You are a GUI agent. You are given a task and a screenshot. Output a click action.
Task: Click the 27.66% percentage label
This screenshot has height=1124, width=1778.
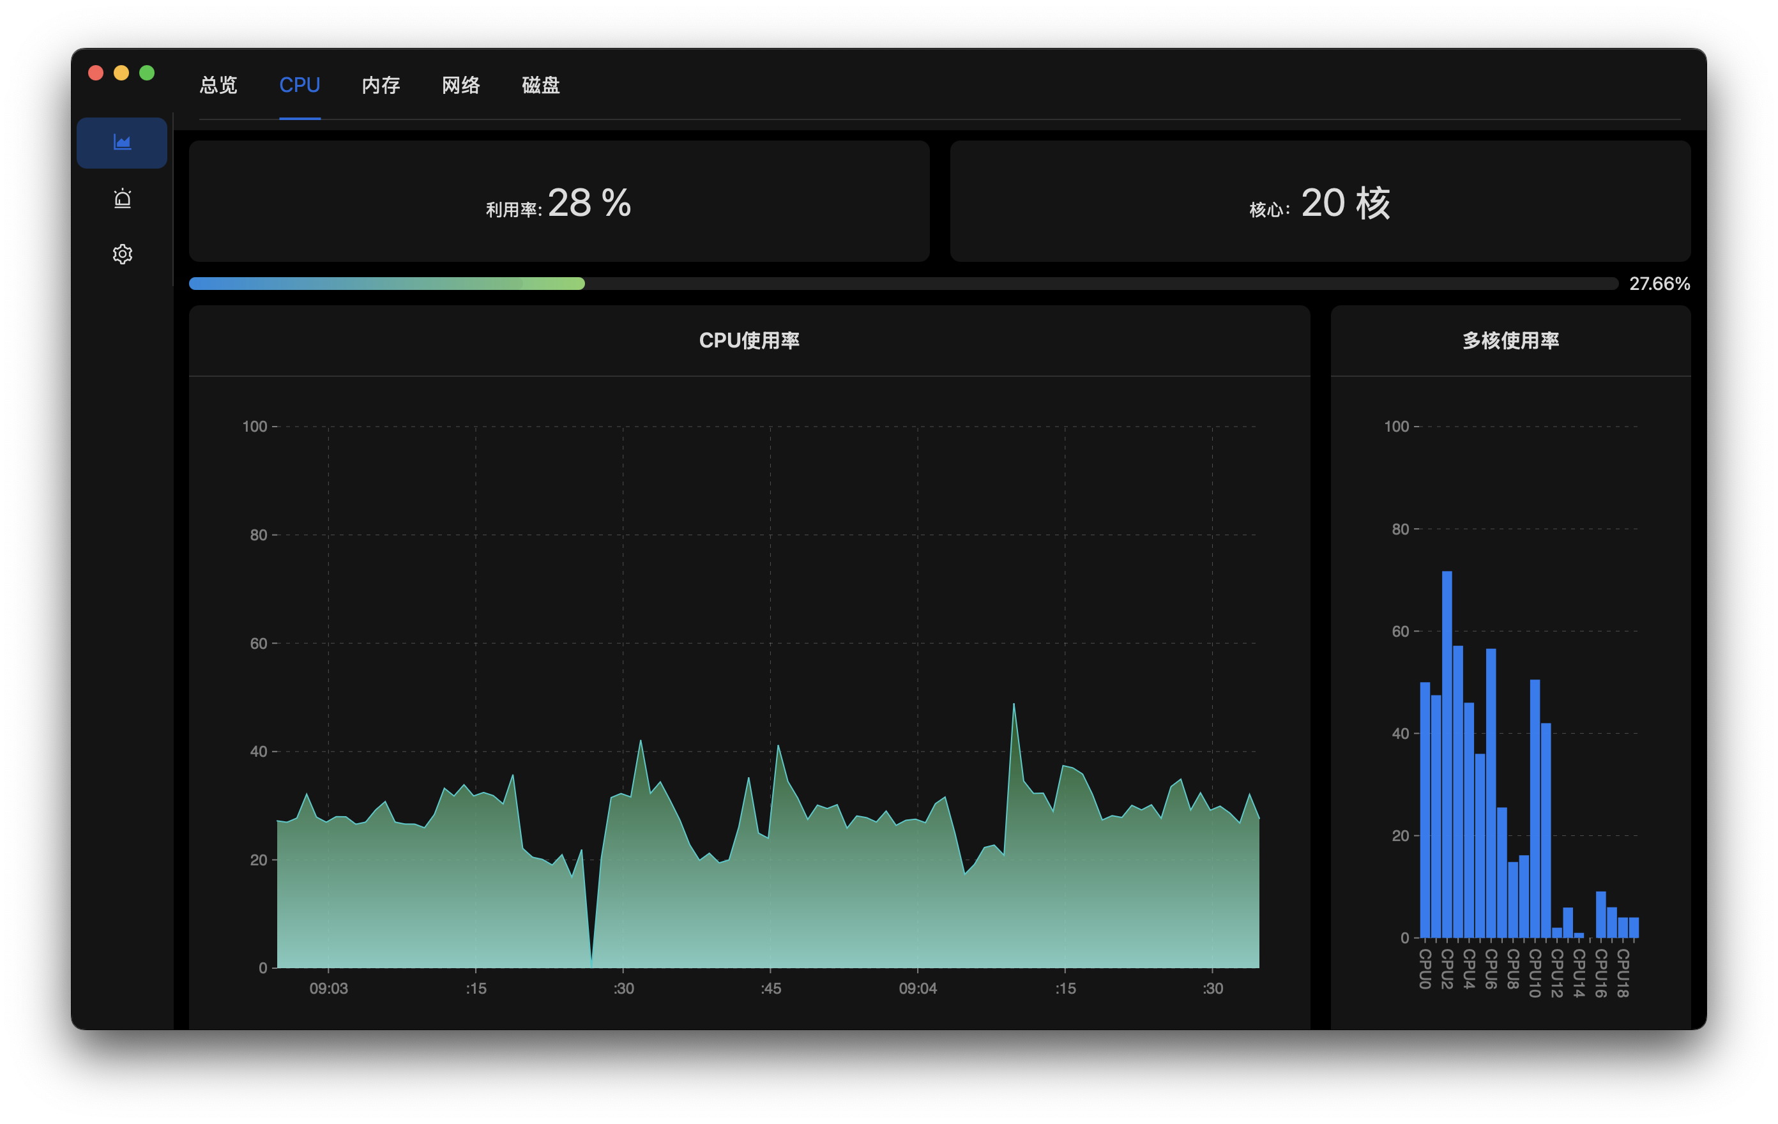(1659, 284)
